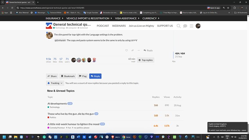Open the Chrome three-dot menu
This screenshot has width=249, height=140.
pyautogui.click(x=246, y=8)
